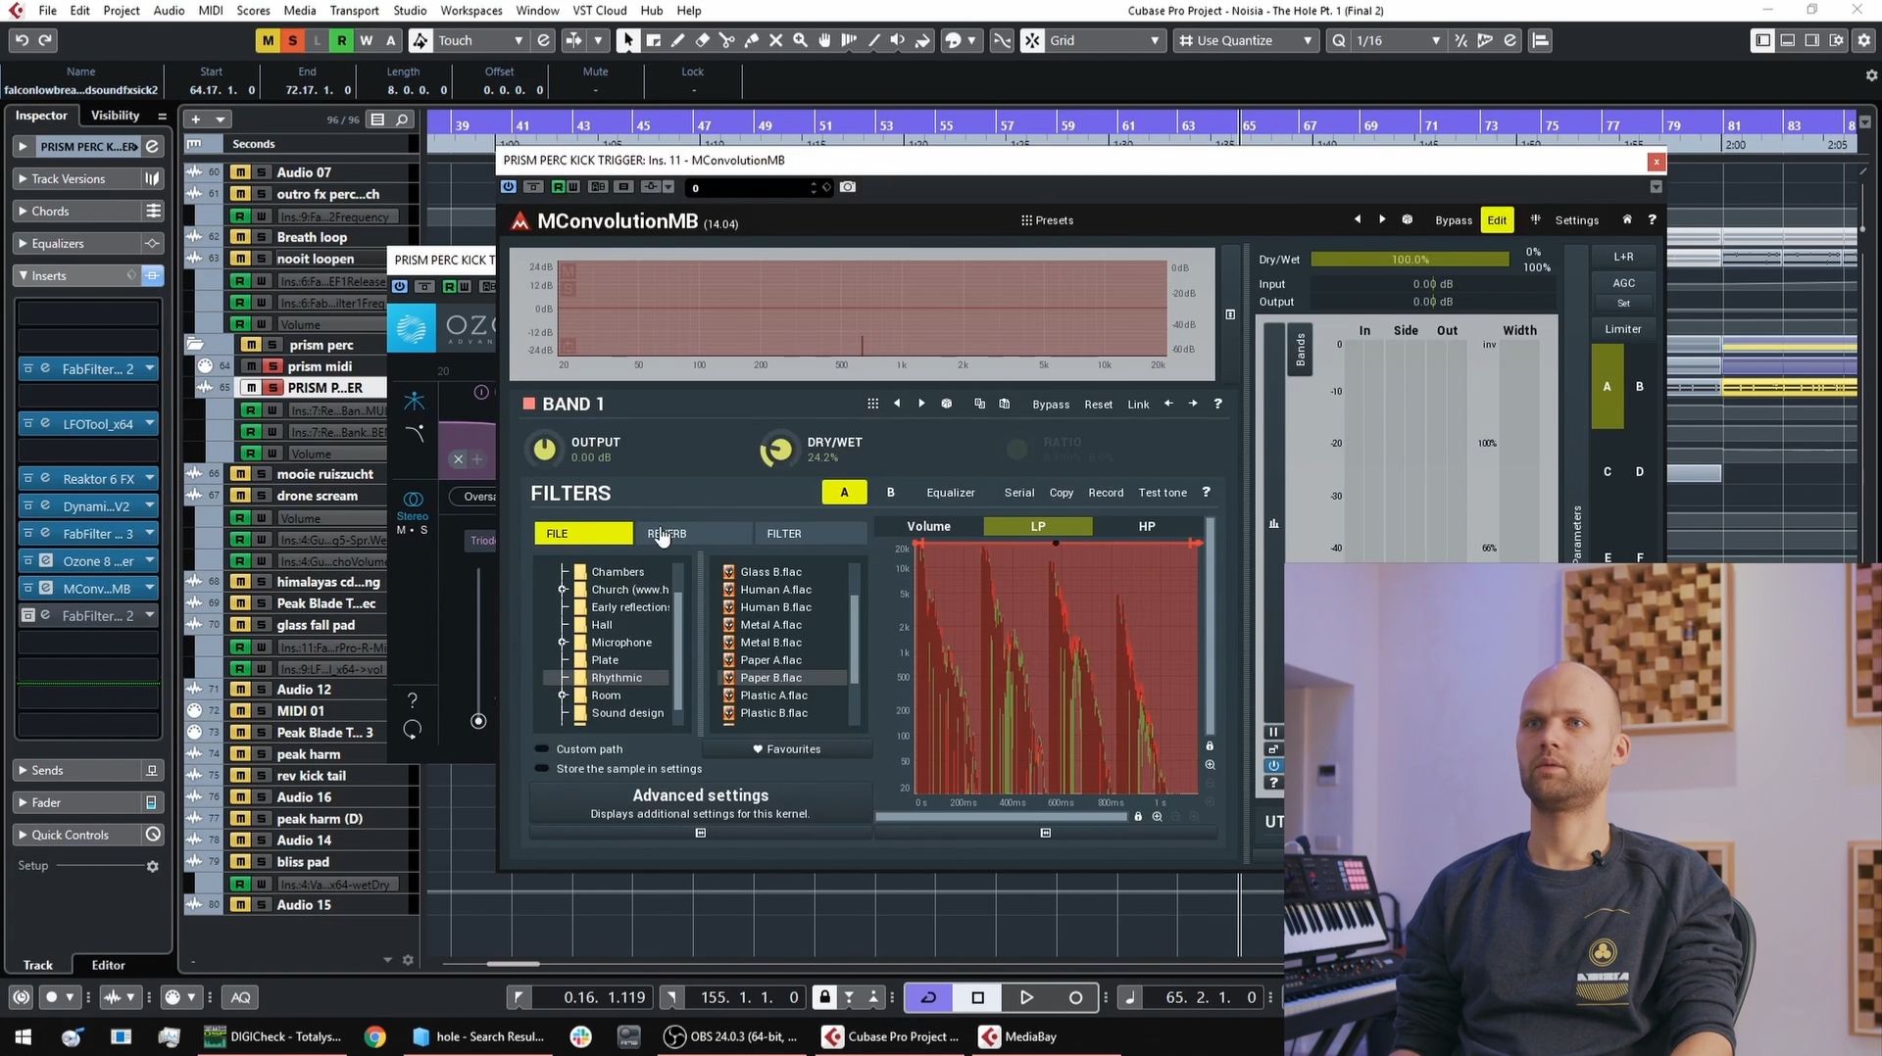Click the Limiter button
Image resolution: width=1882 pixels, height=1056 pixels.
tap(1622, 329)
